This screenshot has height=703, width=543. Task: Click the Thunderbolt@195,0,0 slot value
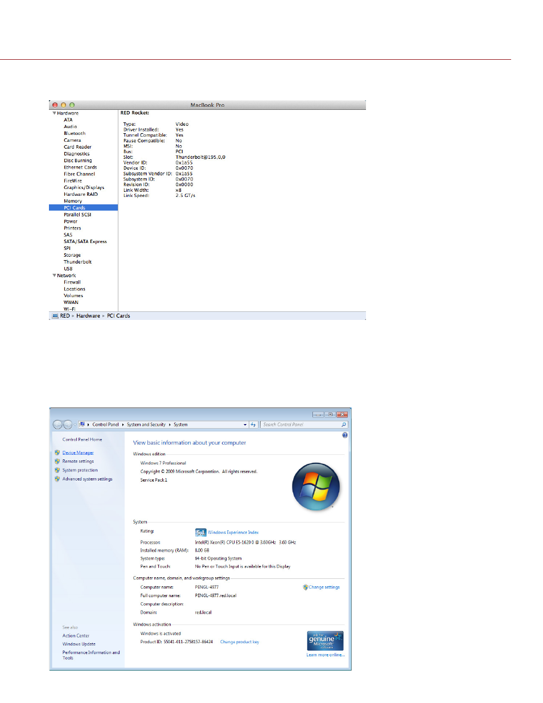point(200,157)
